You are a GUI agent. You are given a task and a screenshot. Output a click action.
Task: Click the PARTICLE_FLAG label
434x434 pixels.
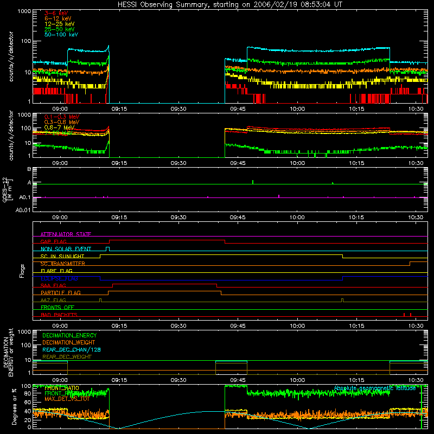coord(61,292)
